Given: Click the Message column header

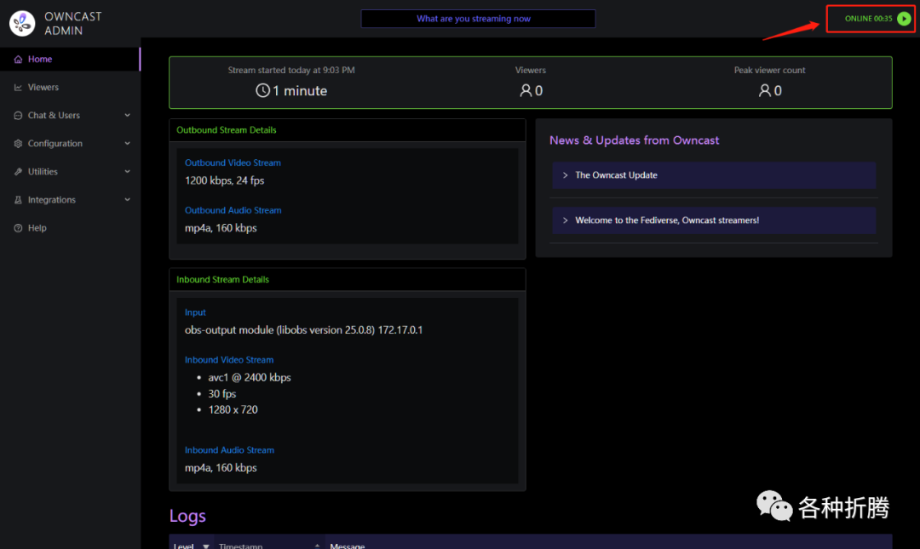Looking at the screenshot, I should (x=348, y=546).
